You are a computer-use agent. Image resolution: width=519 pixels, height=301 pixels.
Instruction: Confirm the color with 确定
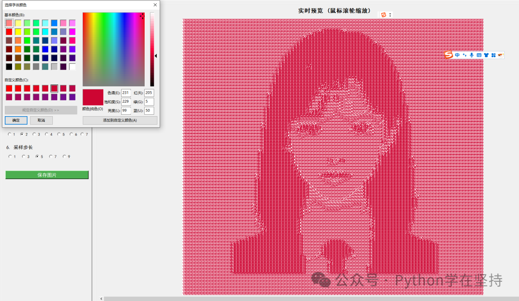pos(16,120)
